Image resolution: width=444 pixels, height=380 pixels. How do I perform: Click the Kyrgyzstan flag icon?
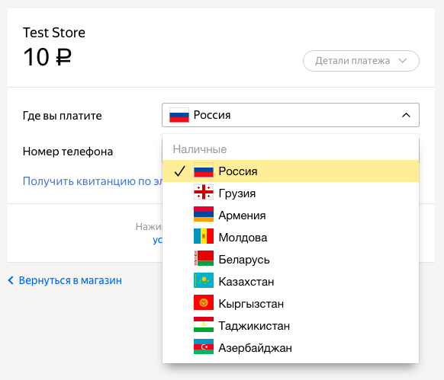click(204, 302)
